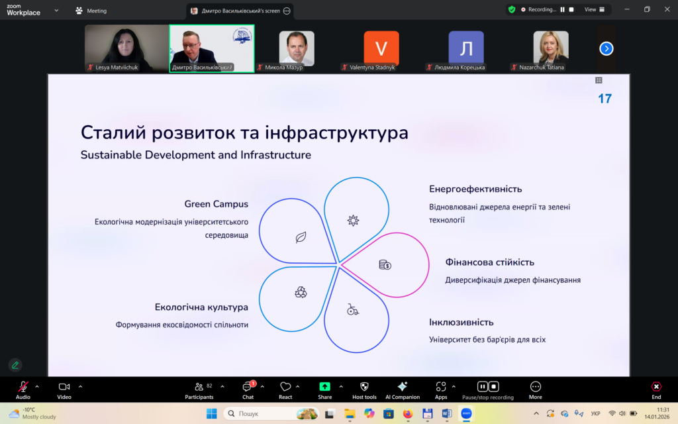
Task: Open the More options menu
Action: [x=535, y=387]
